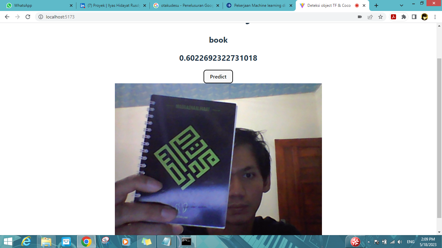Screen dimensions: 442x248
Task: Click the address bar showing localhost:5173
Action: point(194,17)
